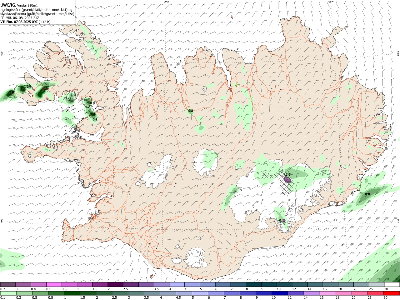This screenshot has height=300, width=400.
Task: Click the 'slydda/snjókoma' legend description line
Action: [37, 14]
